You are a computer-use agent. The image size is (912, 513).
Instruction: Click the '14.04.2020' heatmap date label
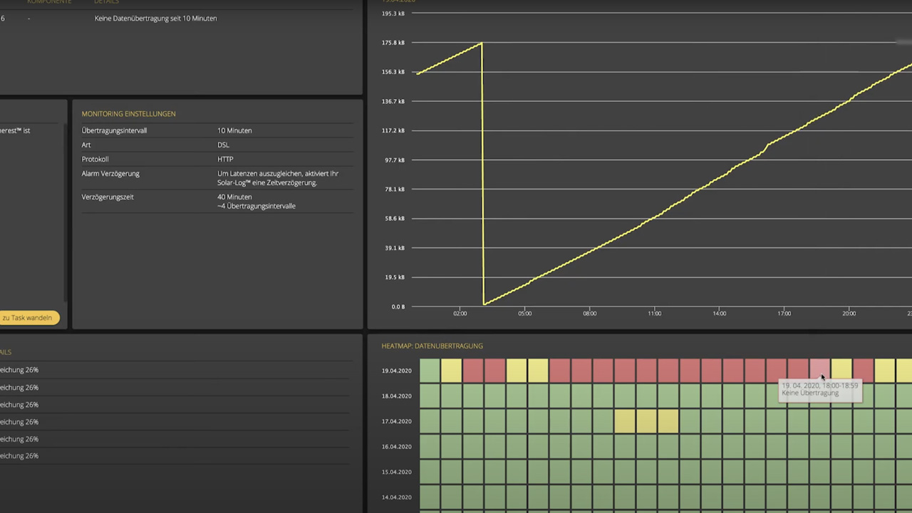point(396,497)
